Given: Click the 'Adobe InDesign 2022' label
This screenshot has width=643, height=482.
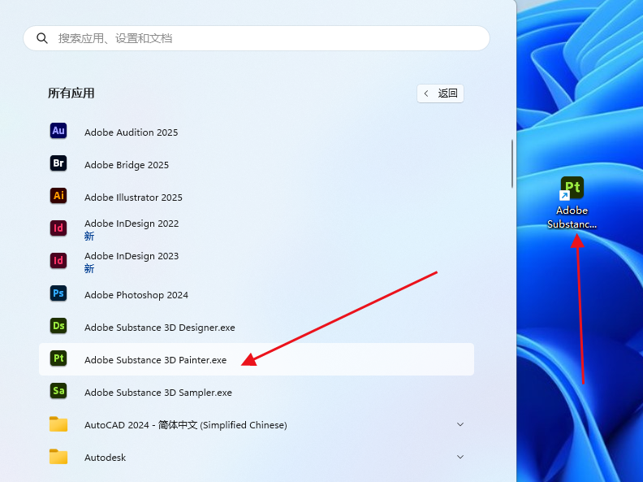Looking at the screenshot, I should pos(132,224).
